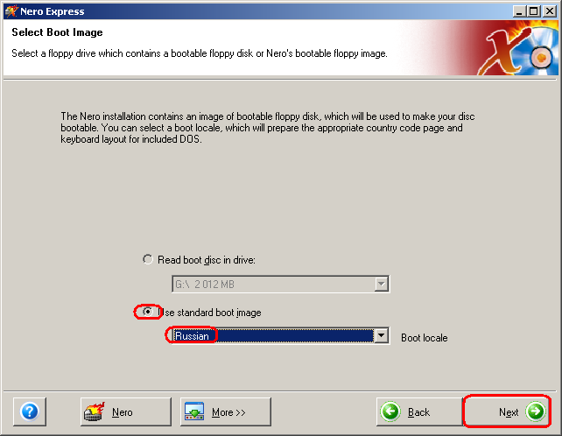Click the green Back arrow icon
The width and height of the screenshot is (562, 436).
[390, 411]
